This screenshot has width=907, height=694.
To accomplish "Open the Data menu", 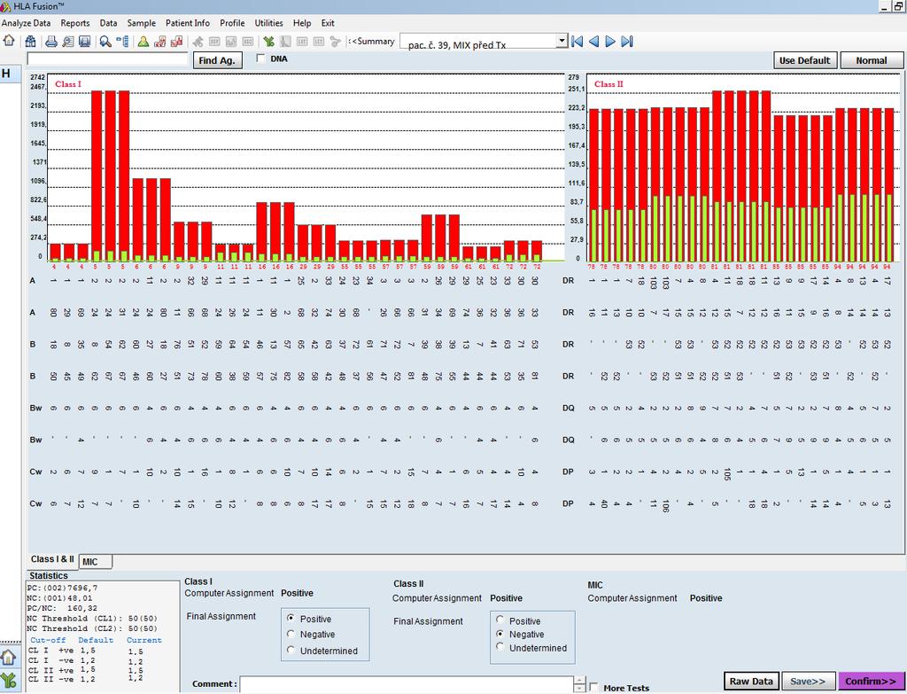I will [x=108, y=23].
